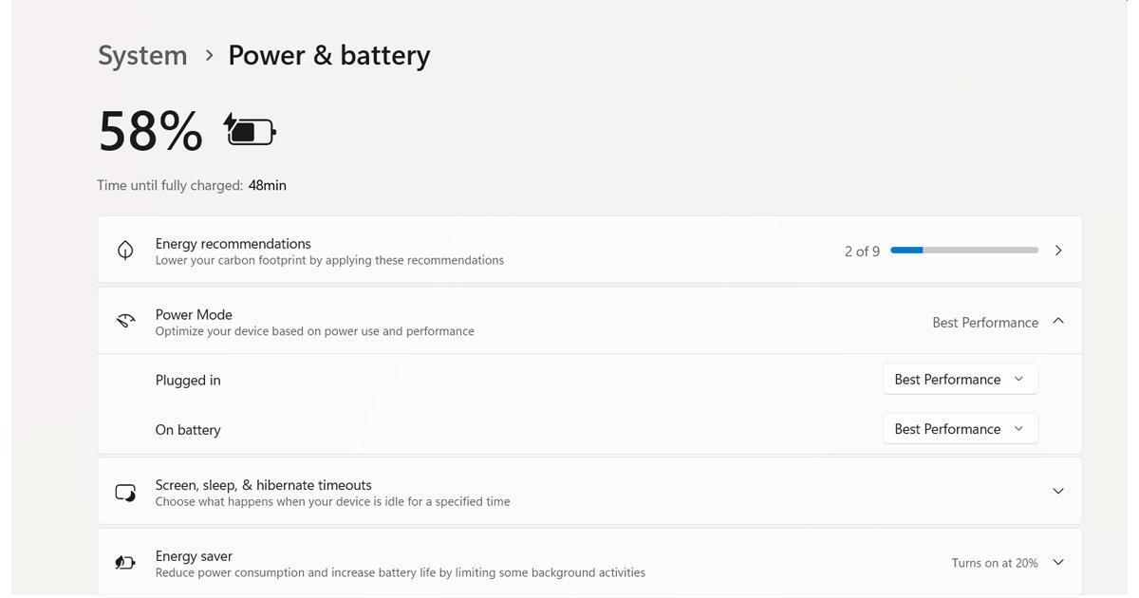1139x598 pixels.
Task: Click the 58% battery level text
Action: [150, 131]
